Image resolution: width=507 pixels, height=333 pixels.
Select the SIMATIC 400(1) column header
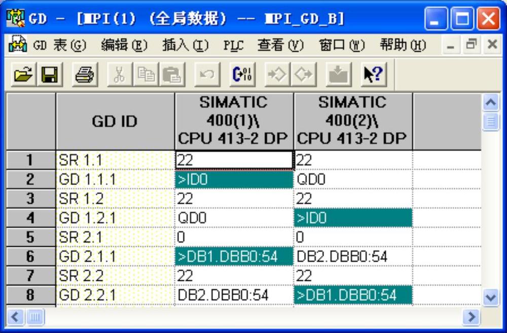point(234,121)
